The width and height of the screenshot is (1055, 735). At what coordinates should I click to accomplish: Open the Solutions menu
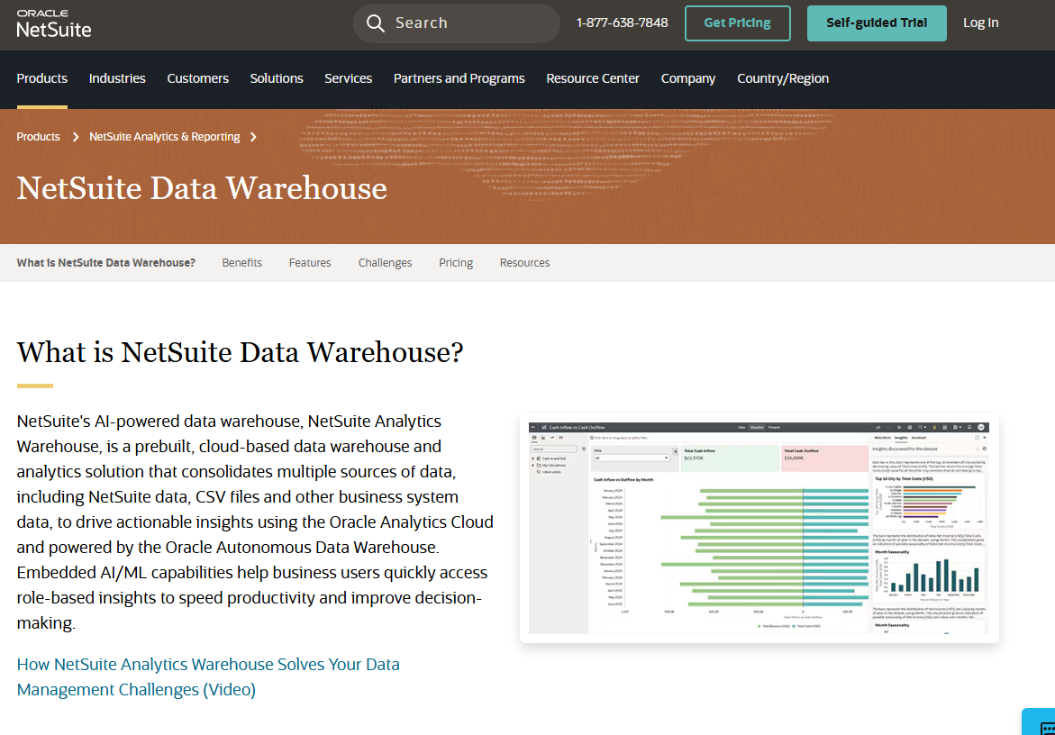click(277, 78)
